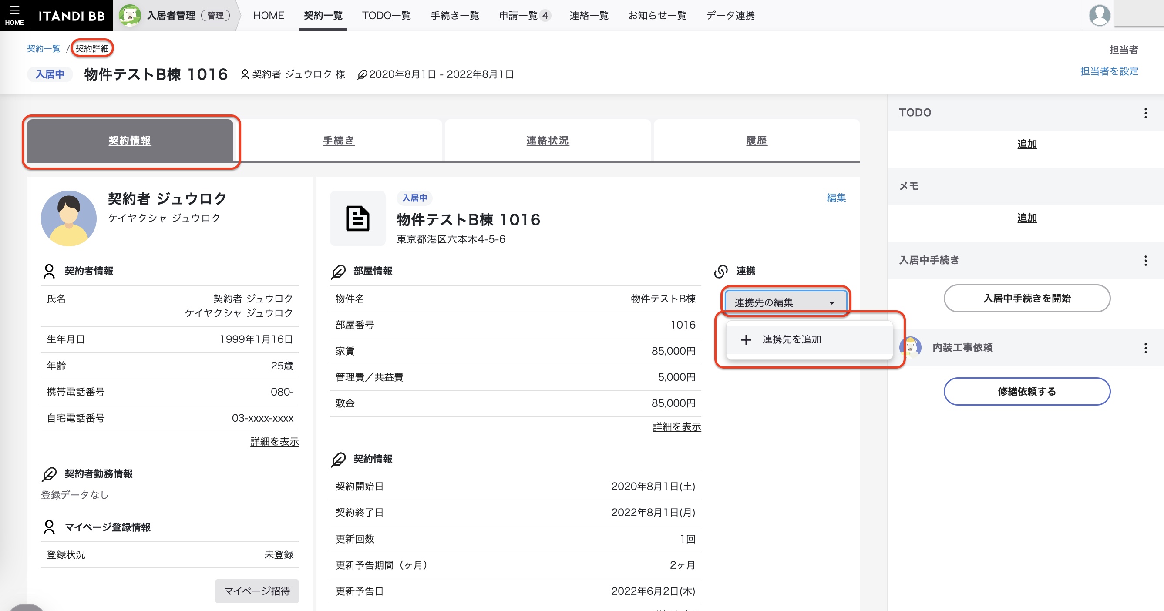Switch to the 契約情報 tab

(130, 141)
